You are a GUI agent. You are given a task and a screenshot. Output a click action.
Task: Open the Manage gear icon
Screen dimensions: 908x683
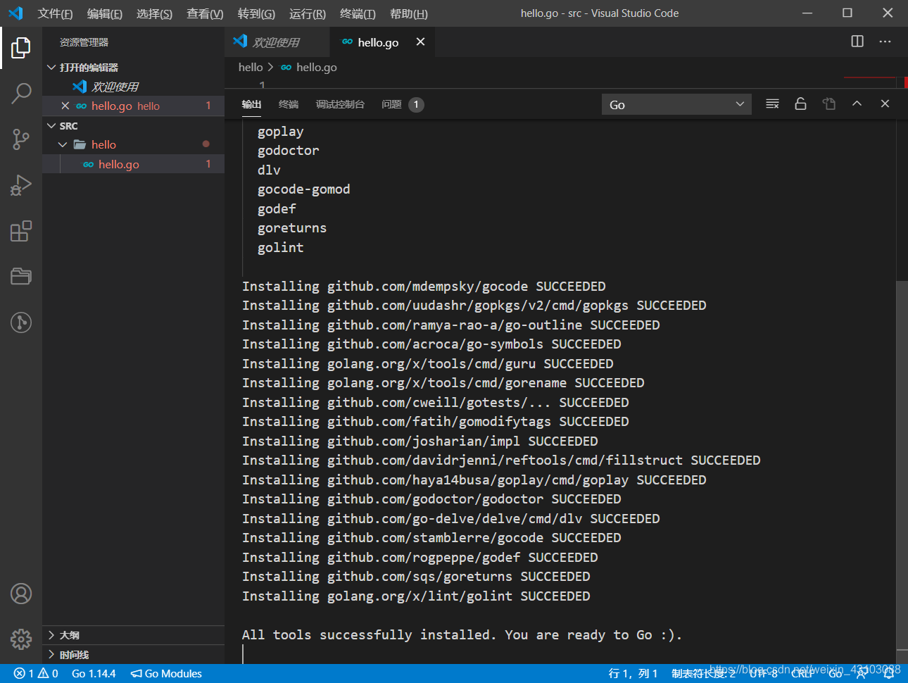21,639
